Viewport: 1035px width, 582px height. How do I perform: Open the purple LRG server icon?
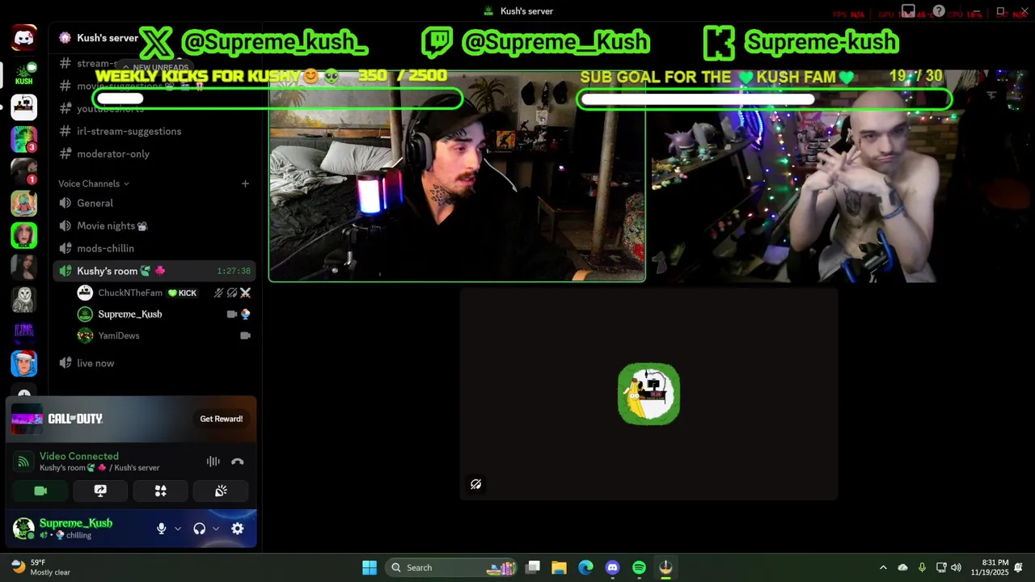click(x=23, y=331)
